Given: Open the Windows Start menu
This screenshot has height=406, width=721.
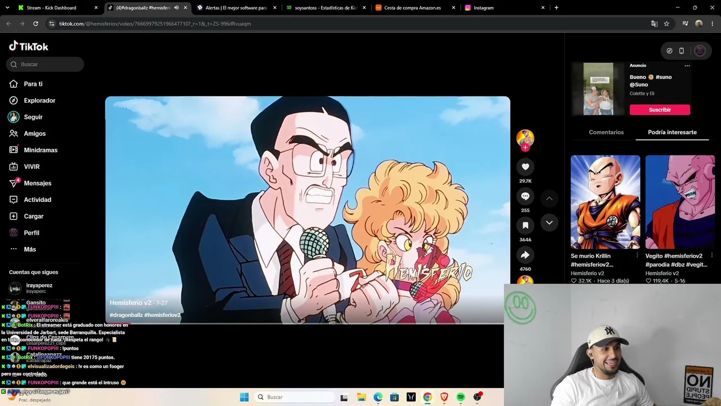Looking at the screenshot, I should point(244,397).
